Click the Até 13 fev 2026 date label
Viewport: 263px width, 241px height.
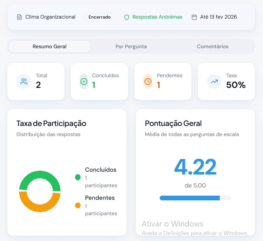click(218, 17)
